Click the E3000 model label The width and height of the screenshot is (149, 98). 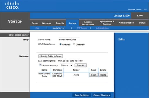140,16
